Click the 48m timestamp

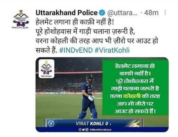[151, 13]
